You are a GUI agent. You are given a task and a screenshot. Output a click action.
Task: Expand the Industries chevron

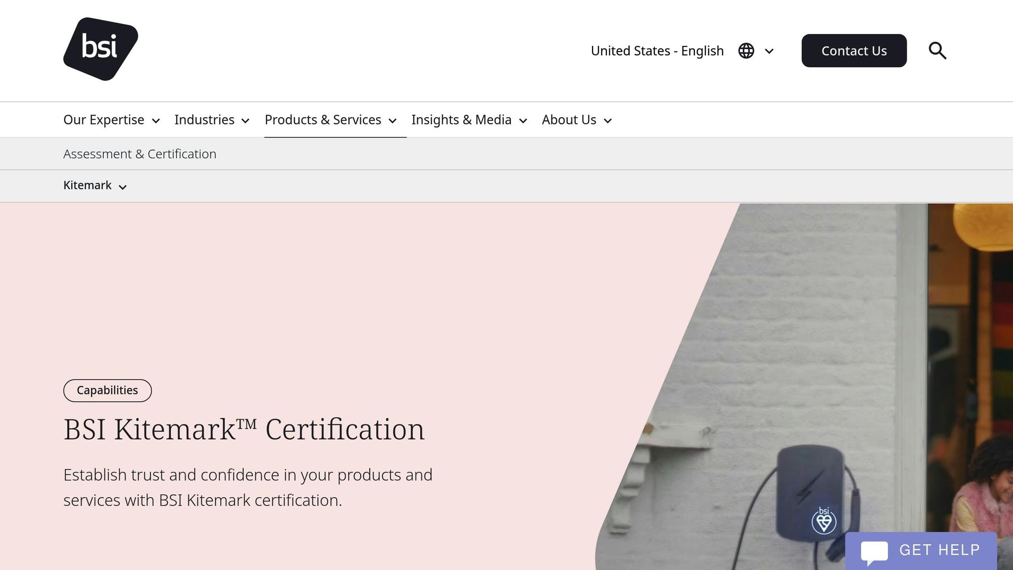tap(245, 121)
